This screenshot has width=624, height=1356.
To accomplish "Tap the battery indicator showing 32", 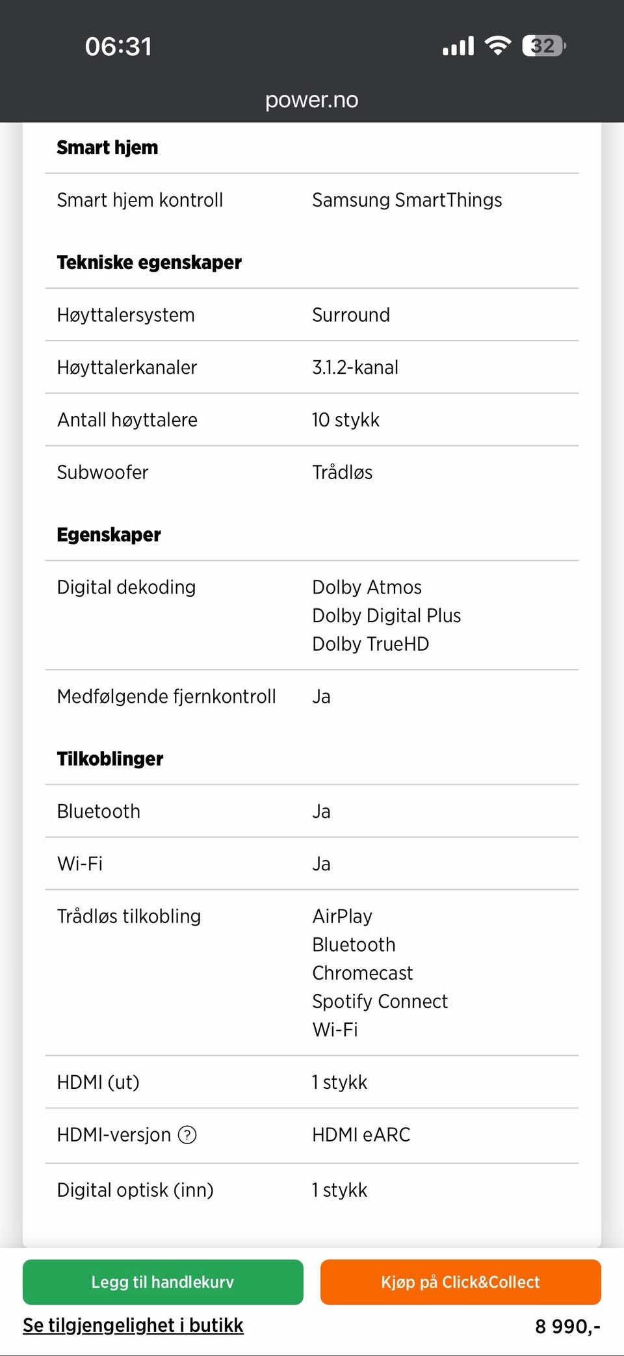I will [x=544, y=46].
